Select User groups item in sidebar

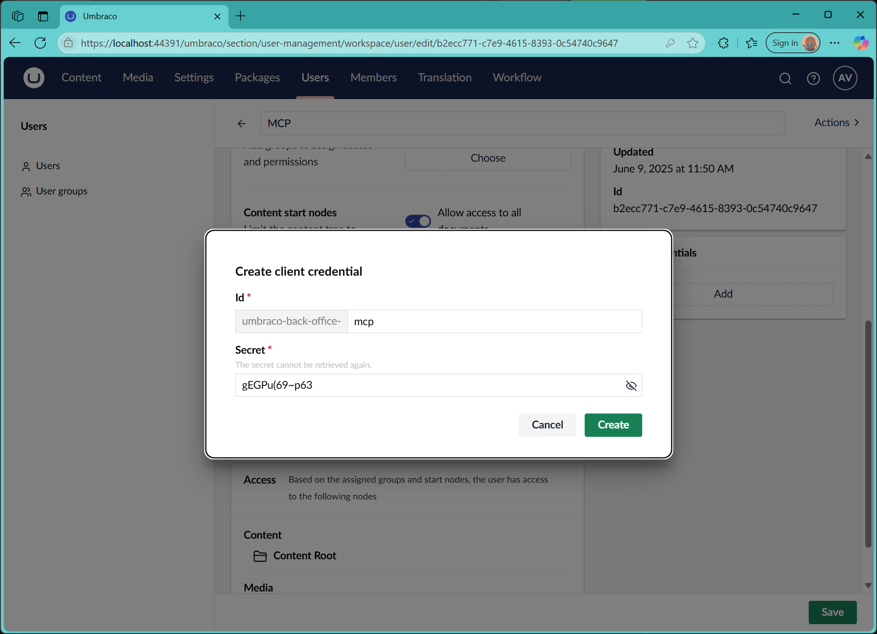tap(61, 192)
